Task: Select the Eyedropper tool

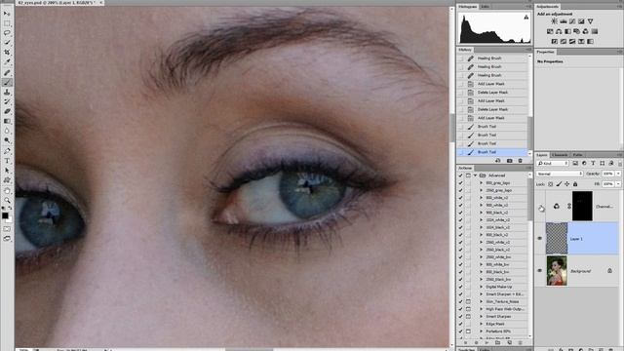Action: (x=7, y=62)
